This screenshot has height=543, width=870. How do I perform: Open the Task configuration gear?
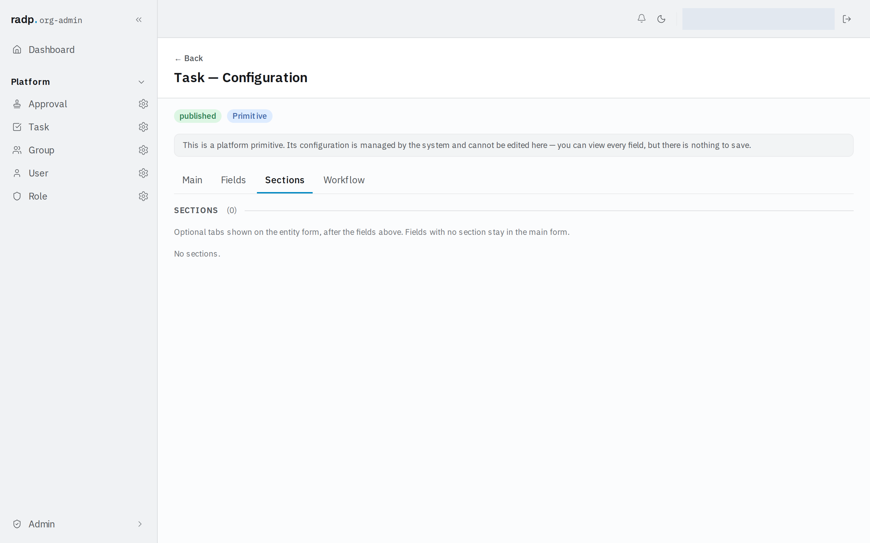click(x=143, y=127)
